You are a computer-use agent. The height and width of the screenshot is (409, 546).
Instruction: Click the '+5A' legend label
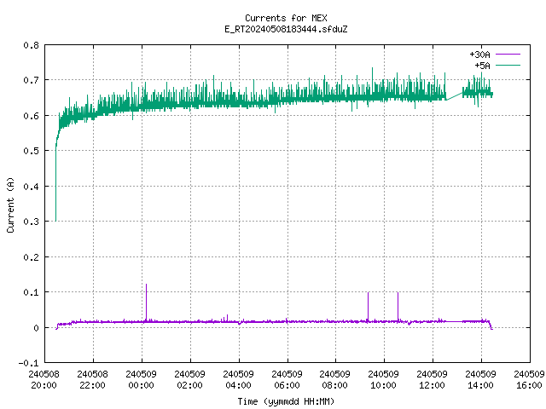482,66
